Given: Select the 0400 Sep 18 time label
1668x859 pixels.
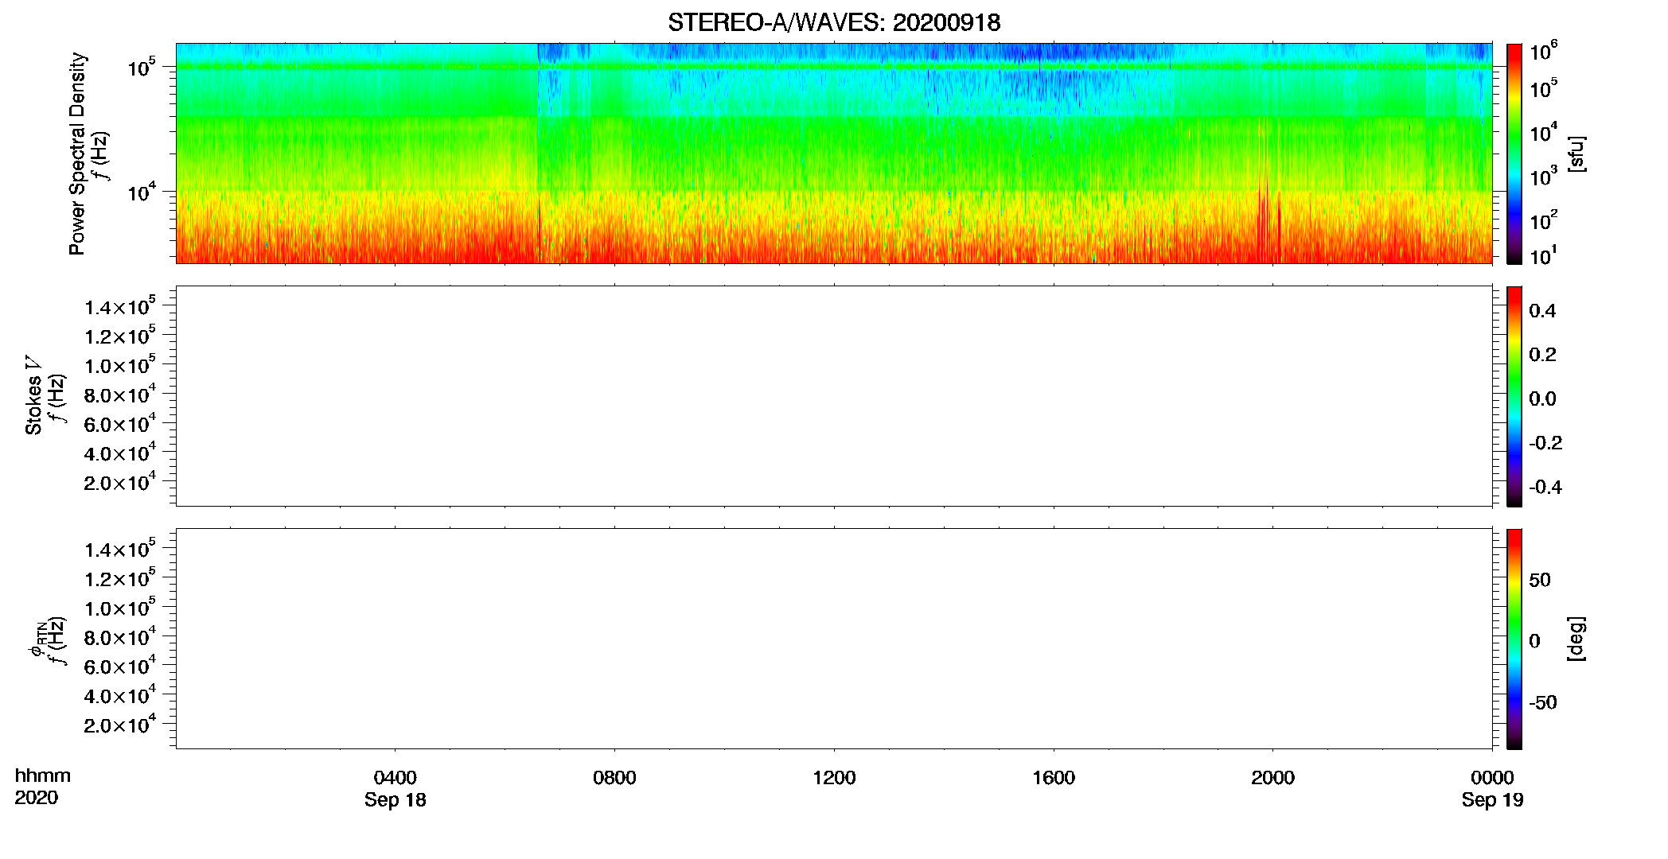Looking at the screenshot, I should tap(396, 788).
